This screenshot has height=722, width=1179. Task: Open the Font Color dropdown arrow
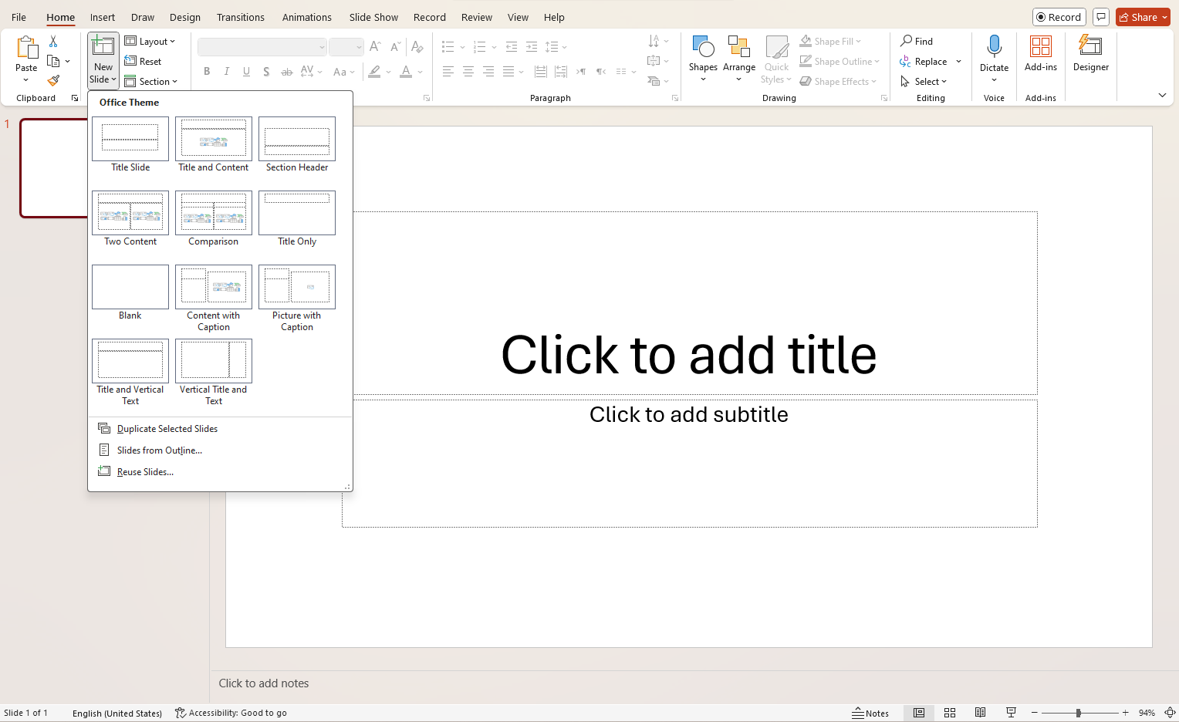coord(420,71)
